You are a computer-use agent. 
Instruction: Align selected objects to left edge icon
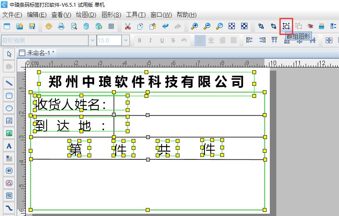[x=250, y=40]
